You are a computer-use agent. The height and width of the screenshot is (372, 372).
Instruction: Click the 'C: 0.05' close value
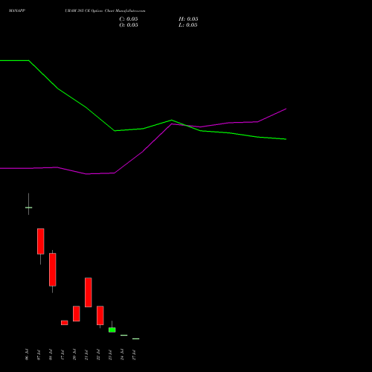pos(129,19)
